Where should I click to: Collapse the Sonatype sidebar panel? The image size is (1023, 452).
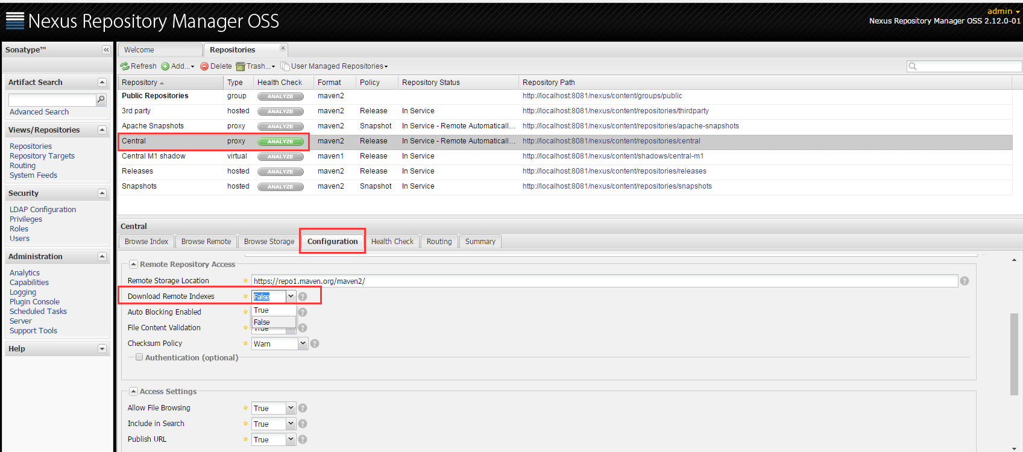106,50
